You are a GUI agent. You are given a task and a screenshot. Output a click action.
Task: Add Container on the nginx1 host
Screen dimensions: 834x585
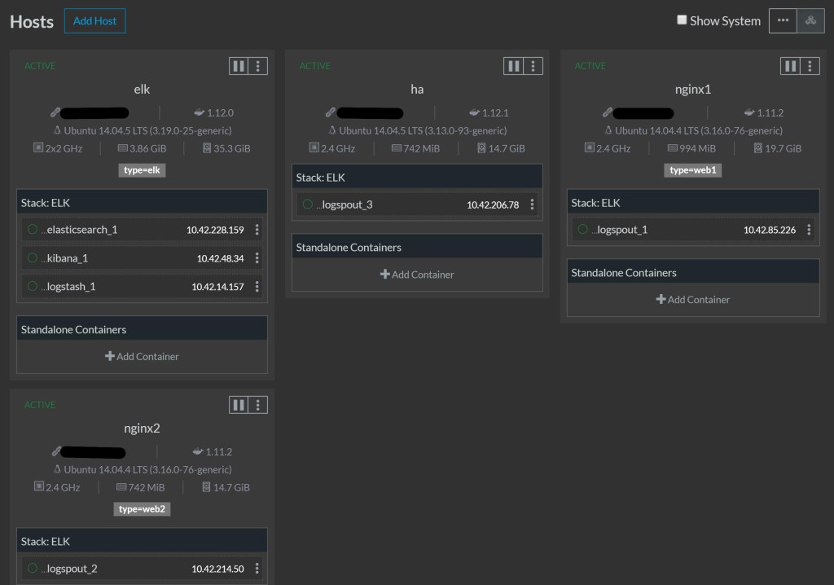tap(693, 300)
